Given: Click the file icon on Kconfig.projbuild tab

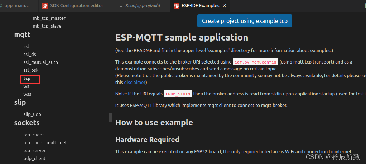Looking at the screenshot, I should click(x=121, y=6).
